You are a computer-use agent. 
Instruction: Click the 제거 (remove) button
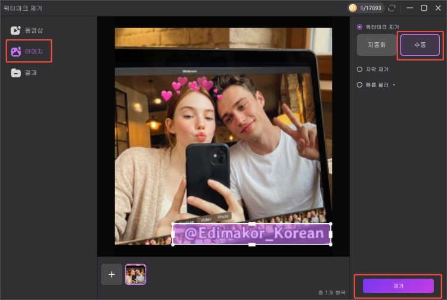coord(398,286)
